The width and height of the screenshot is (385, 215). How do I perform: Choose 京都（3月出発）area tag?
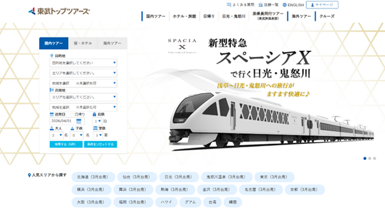pyautogui.click(x=304, y=190)
